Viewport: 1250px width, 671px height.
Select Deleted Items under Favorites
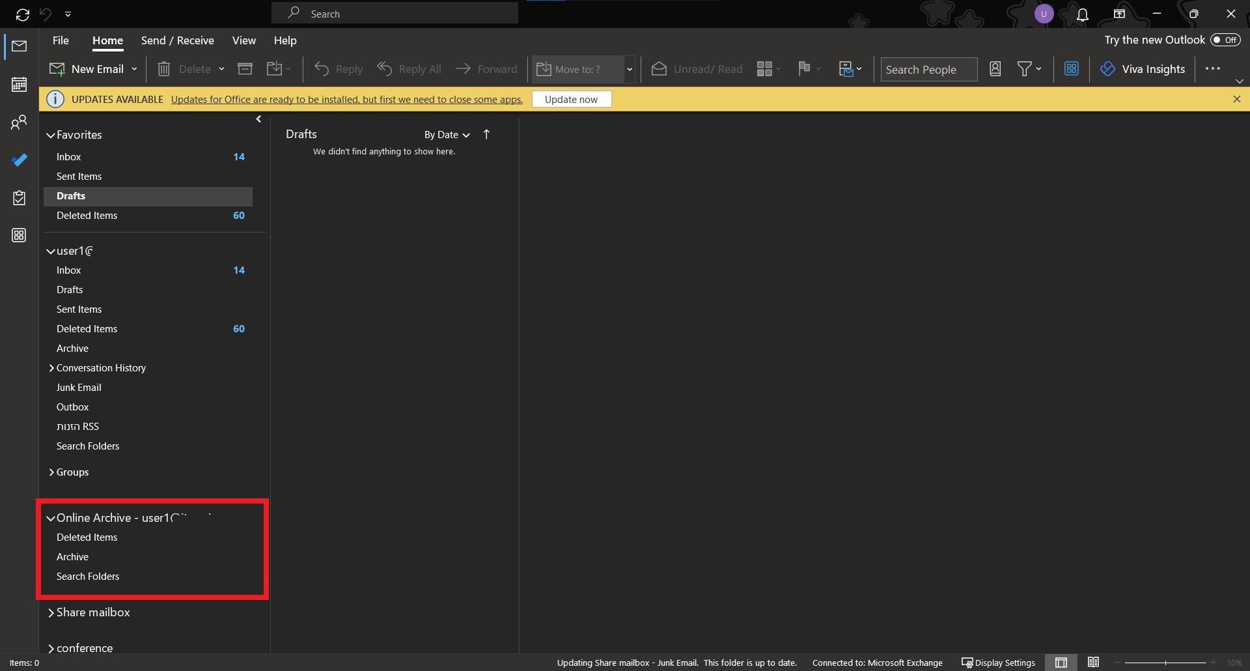pos(148,216)
